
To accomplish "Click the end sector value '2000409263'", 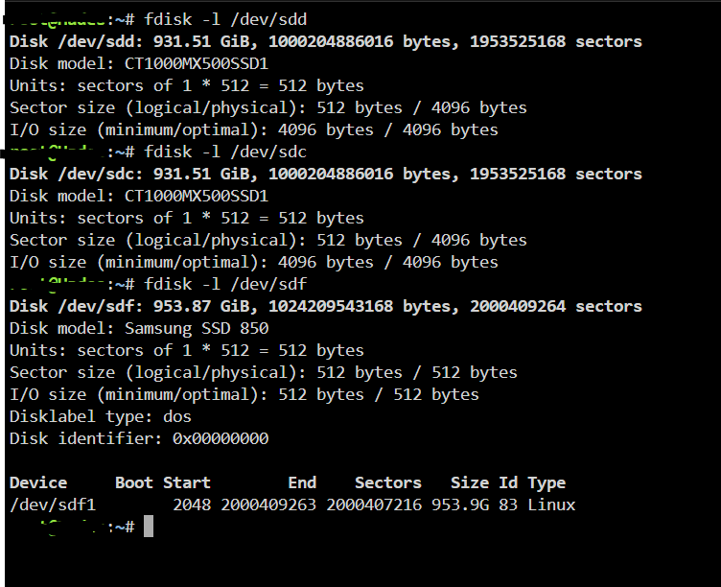I will click(x=268, y=505).
